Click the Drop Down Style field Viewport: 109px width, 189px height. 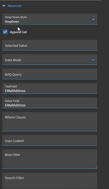[50, 19]
